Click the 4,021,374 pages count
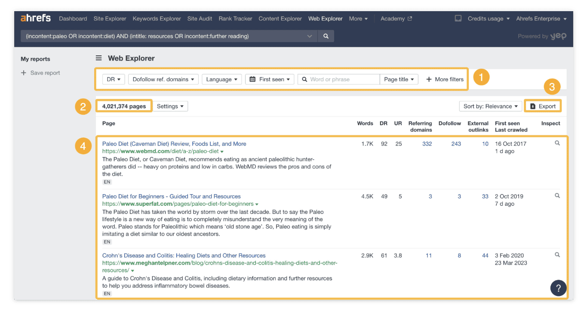 [124, 106]
